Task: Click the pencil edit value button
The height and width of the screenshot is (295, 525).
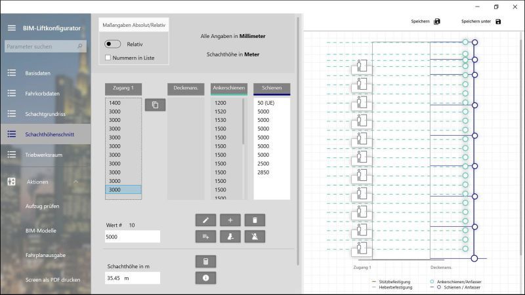Action: (205, 220)
